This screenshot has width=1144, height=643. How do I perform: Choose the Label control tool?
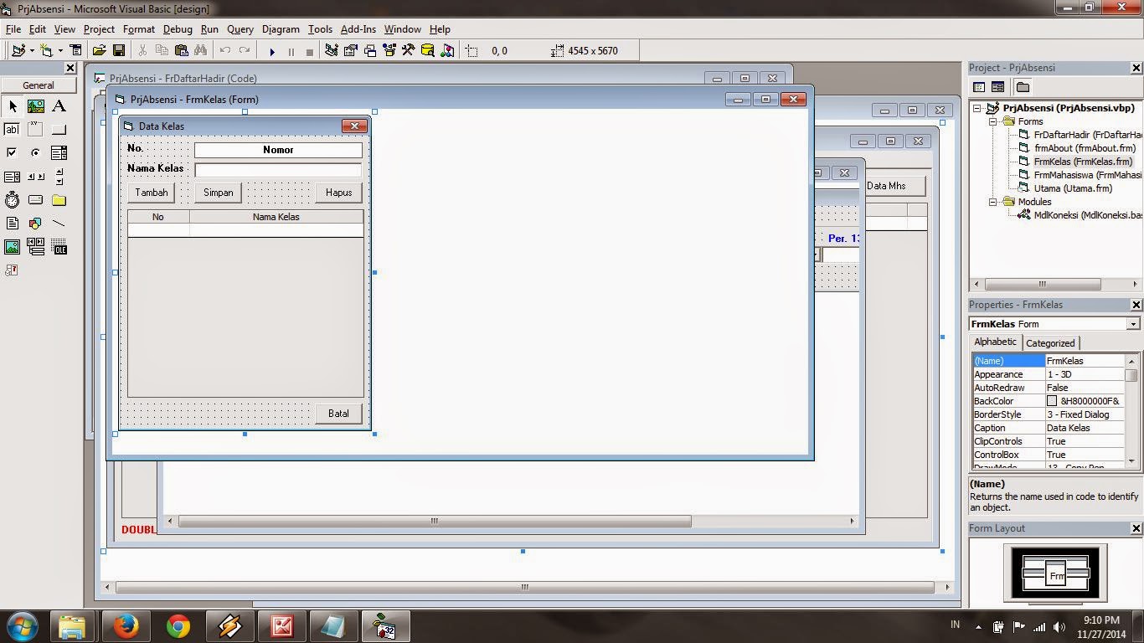(59, 106)
